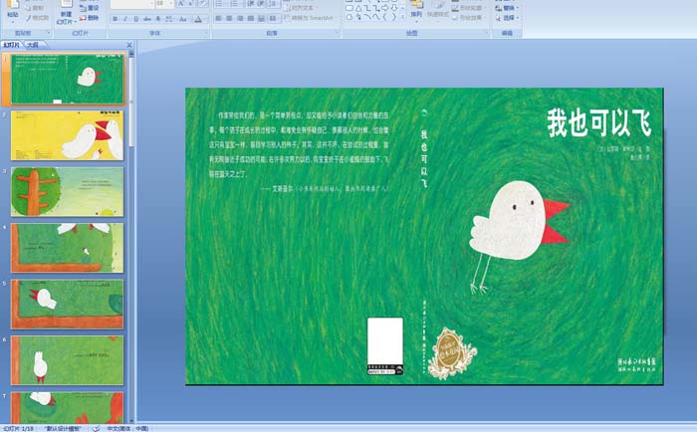Select slide 6 thumbnail with standing bird

coord(67,360)
